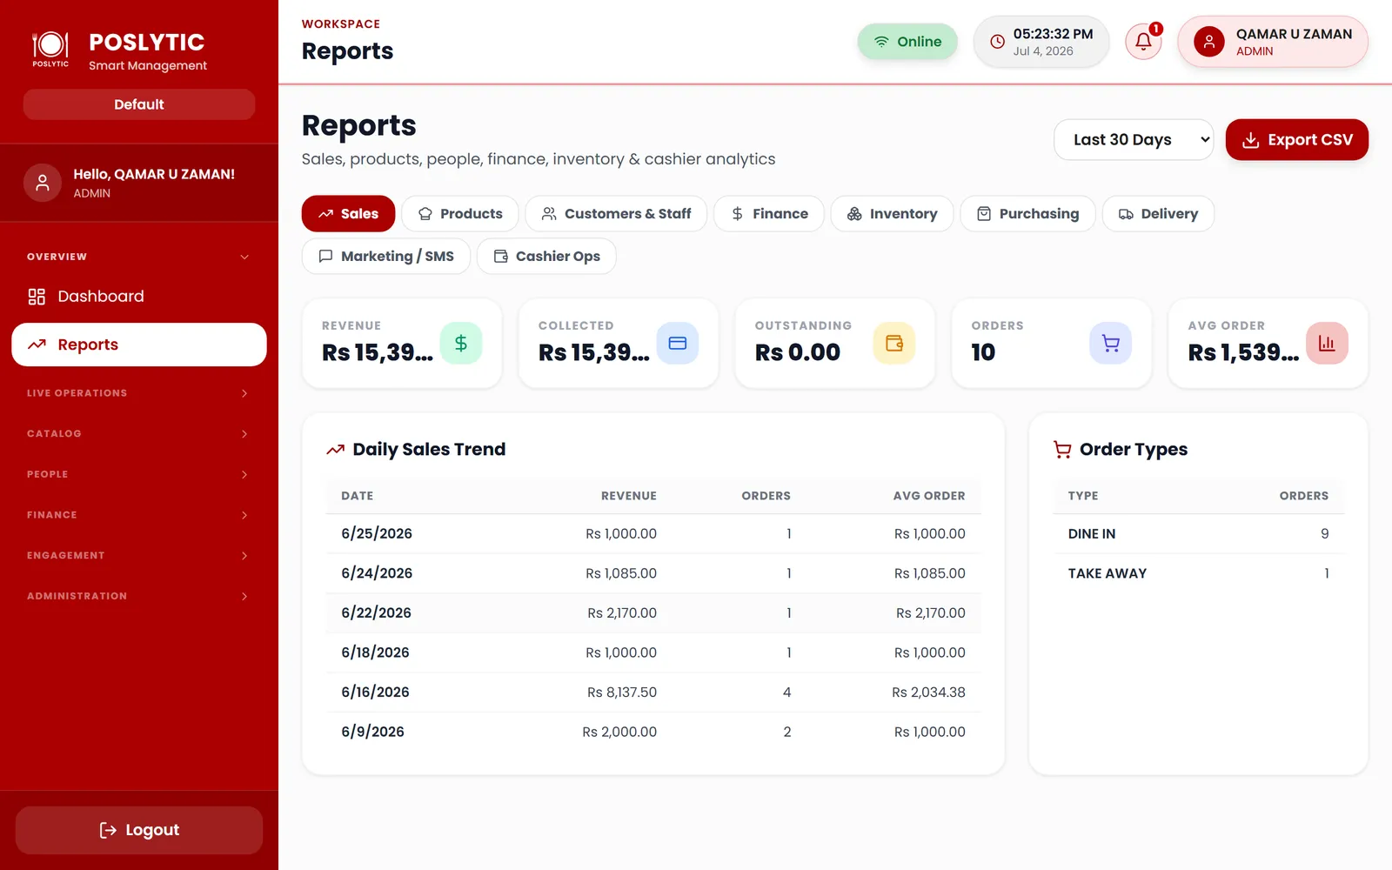Click the clock icon beside the time
This screenshot has width=1392, height=870.
[997, 42]
